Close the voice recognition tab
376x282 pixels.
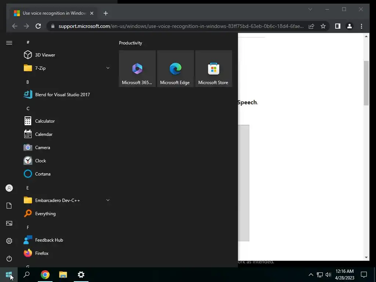pos(91,13)
